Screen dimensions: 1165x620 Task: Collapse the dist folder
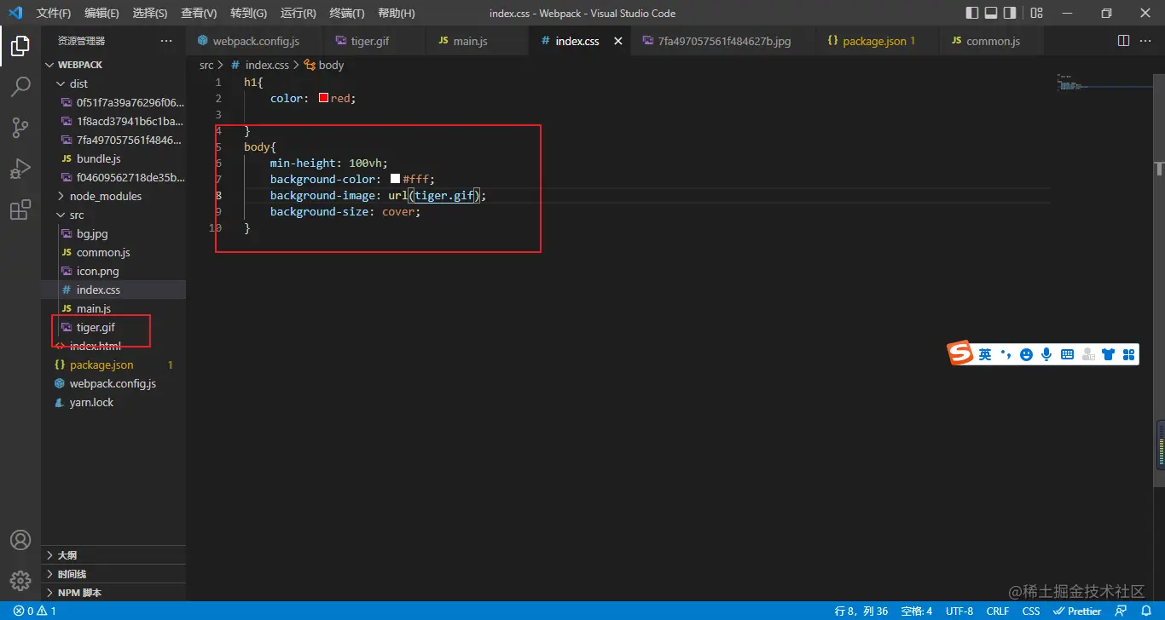point(113,83)
